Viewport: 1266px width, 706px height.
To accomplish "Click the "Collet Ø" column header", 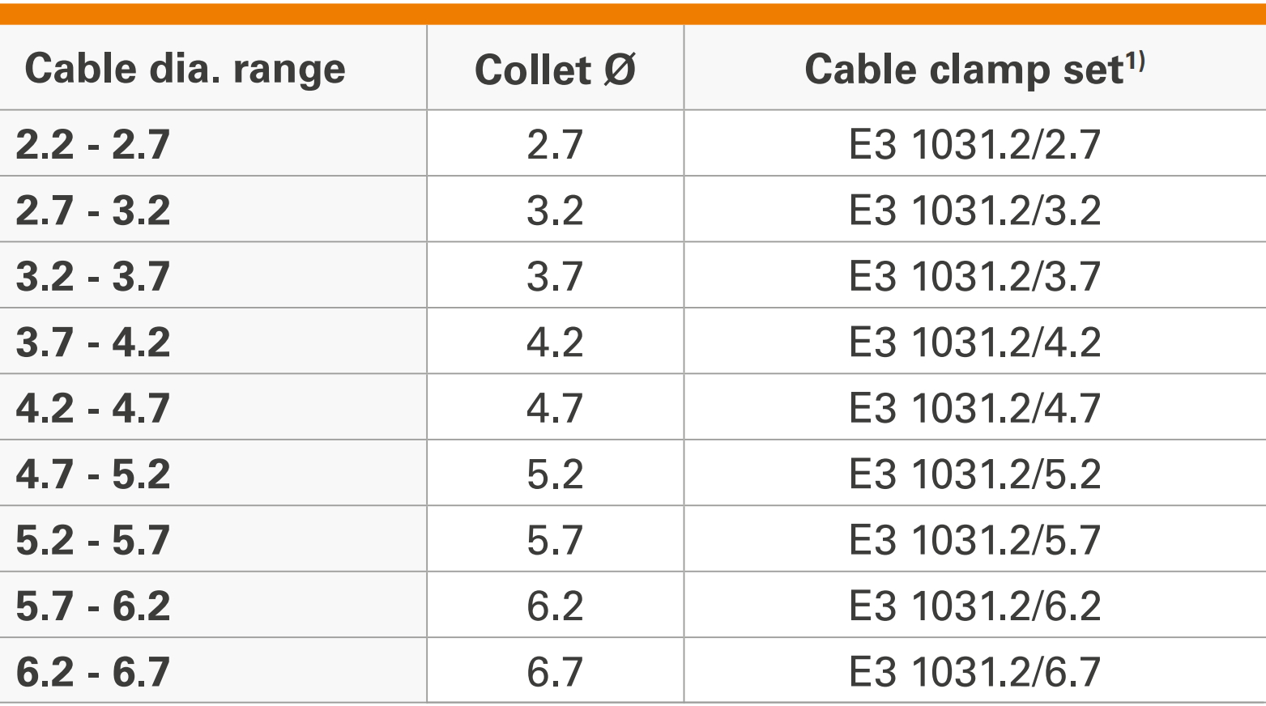I will coord(555,69).
